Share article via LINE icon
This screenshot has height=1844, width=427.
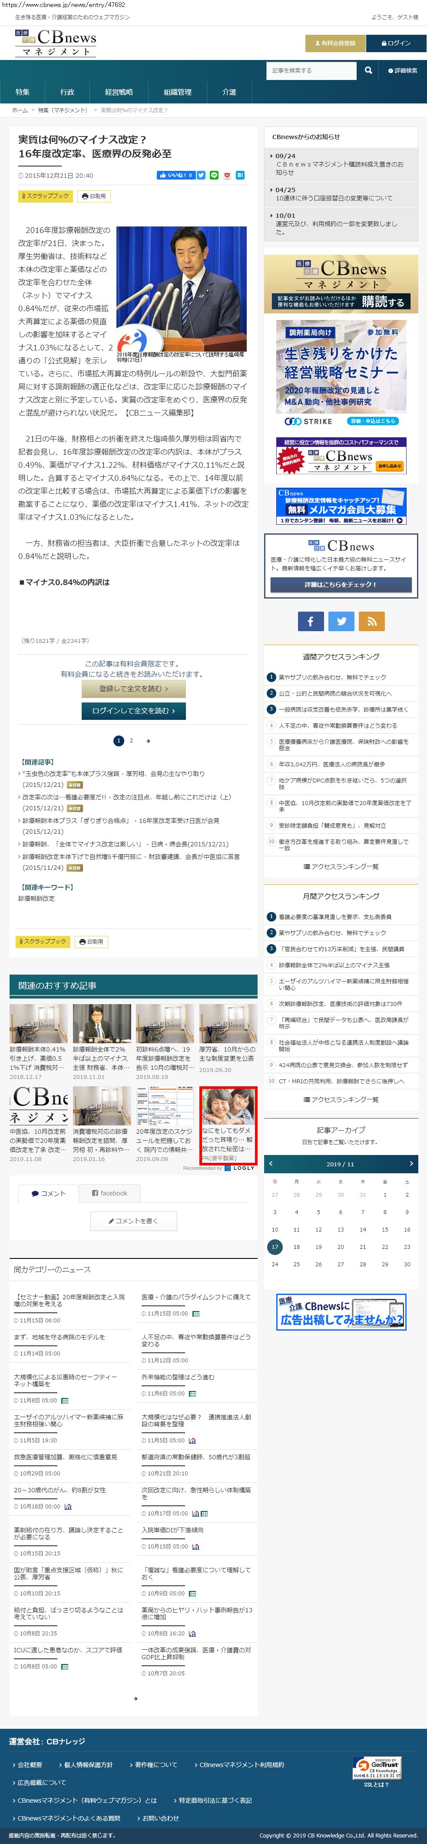pos(214,175)
